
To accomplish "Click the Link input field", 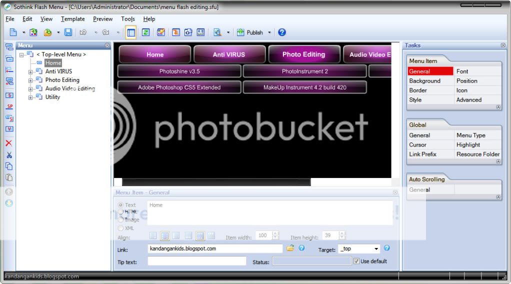I will (215, 248).
